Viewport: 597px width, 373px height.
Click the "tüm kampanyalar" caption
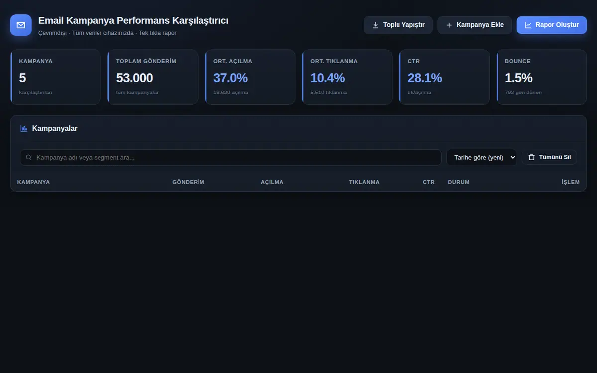[137, 93]
